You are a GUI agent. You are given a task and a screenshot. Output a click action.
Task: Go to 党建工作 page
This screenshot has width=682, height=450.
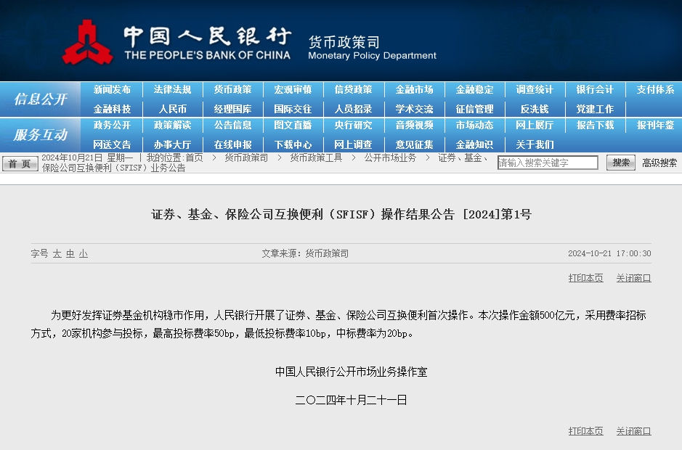point(595,109)
